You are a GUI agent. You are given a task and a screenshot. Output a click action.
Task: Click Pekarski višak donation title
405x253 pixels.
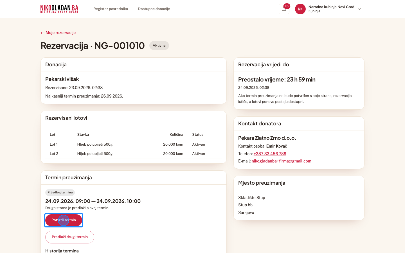(x=62, y=79)
